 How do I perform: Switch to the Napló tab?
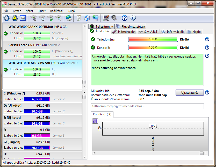point(194,32)
